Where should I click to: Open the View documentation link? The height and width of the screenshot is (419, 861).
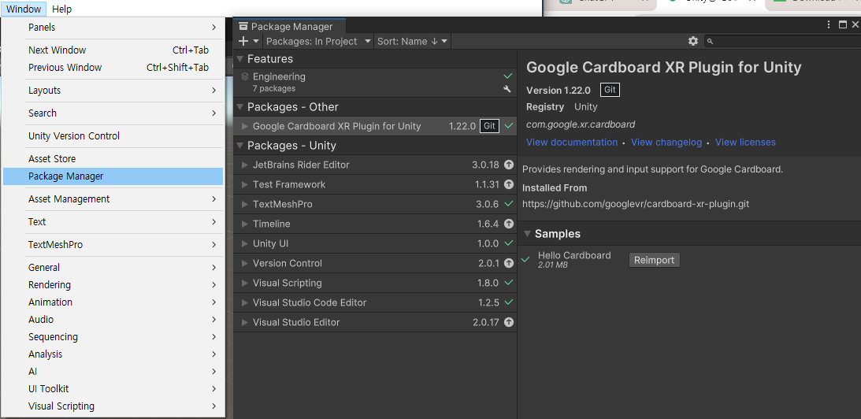[x=572, y=143]
